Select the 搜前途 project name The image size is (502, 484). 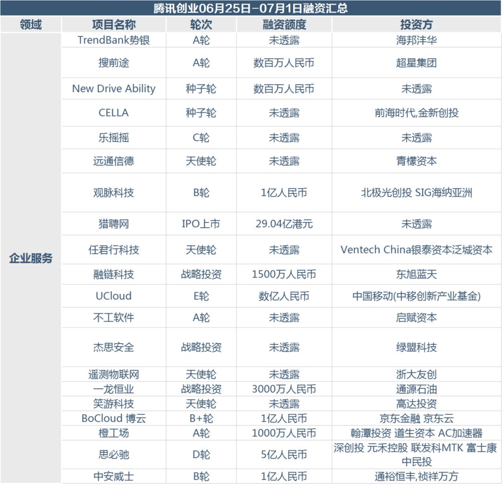tap(114, 63)
